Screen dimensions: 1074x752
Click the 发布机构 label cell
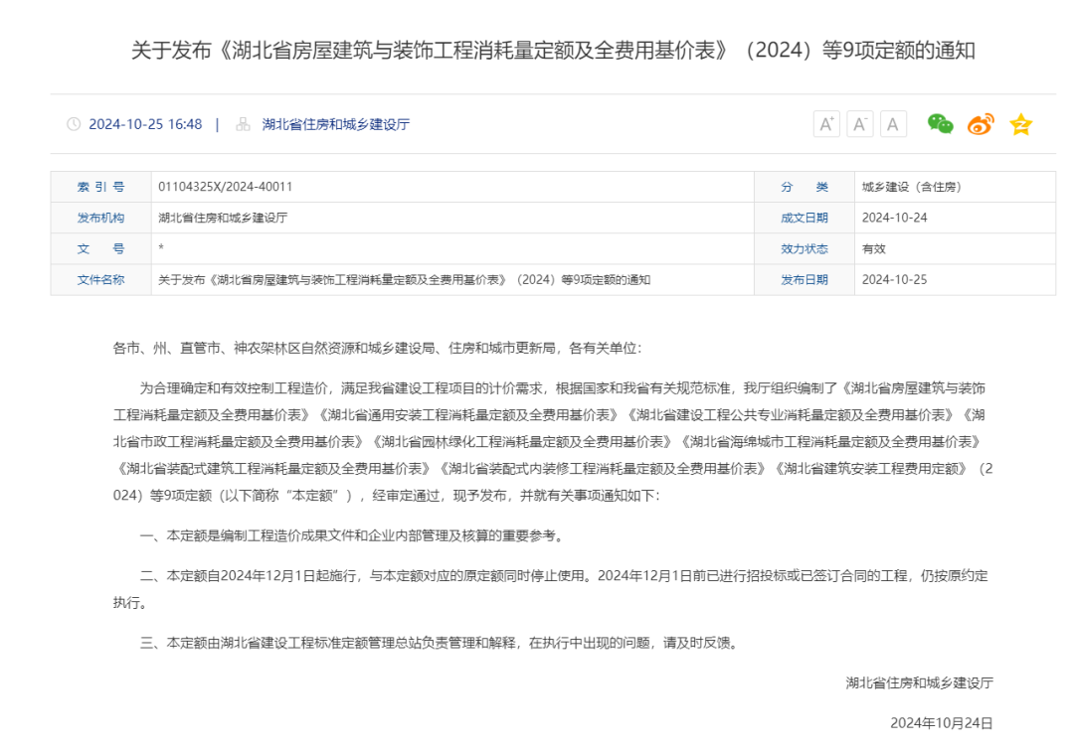point(100,218)
